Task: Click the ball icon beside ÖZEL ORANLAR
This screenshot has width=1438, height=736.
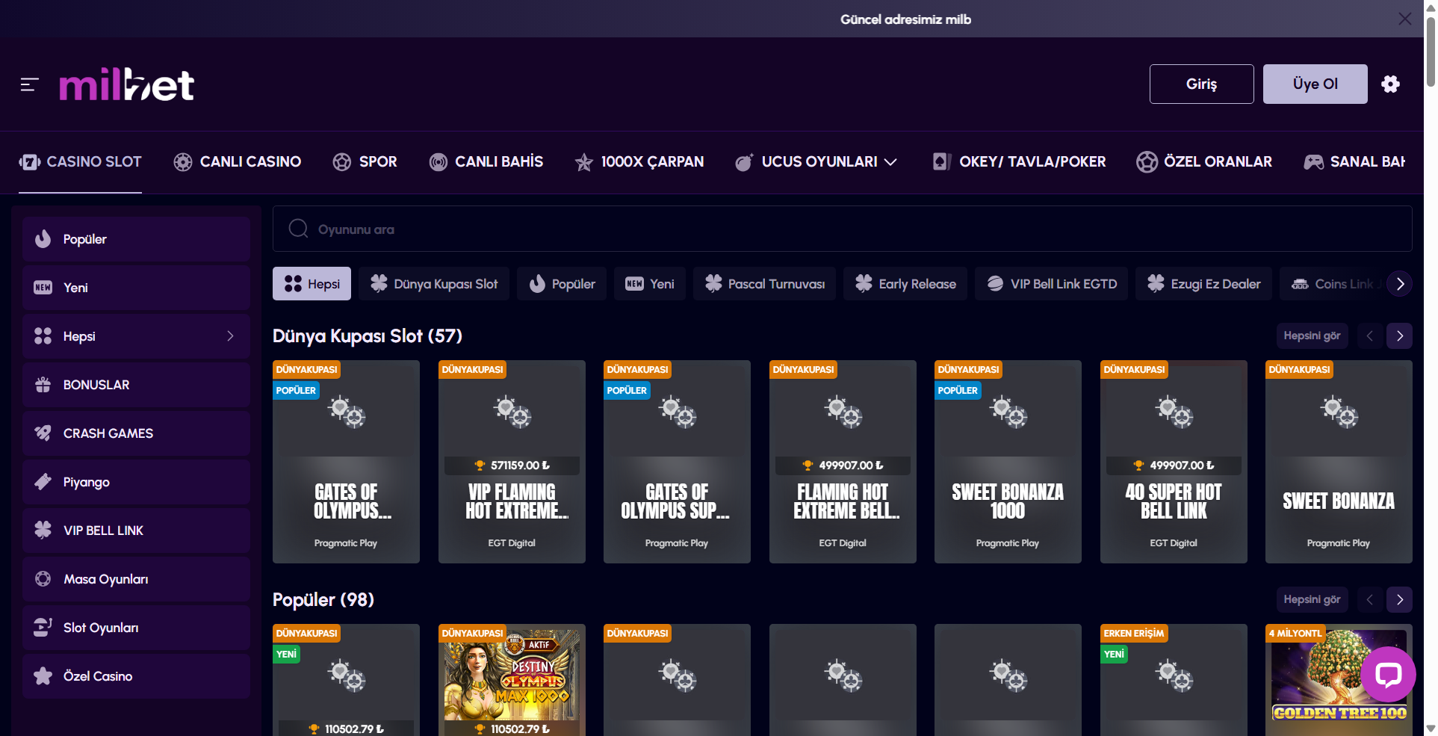Action: click(x=1147, y=162)
